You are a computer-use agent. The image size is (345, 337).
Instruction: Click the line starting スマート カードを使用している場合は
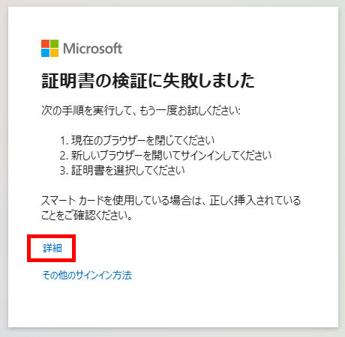tap(171, 200)
